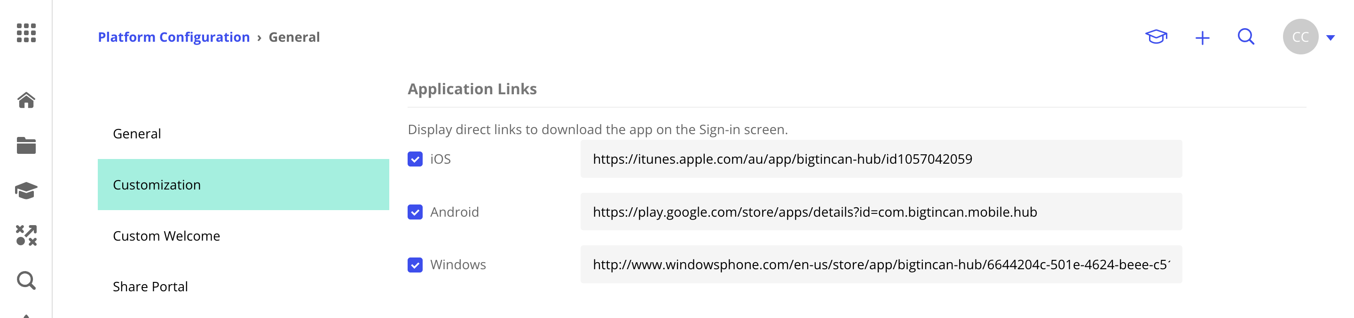Open the Custom Welcome section
This screenshot has height=318, width=1354.
point(166,235)
